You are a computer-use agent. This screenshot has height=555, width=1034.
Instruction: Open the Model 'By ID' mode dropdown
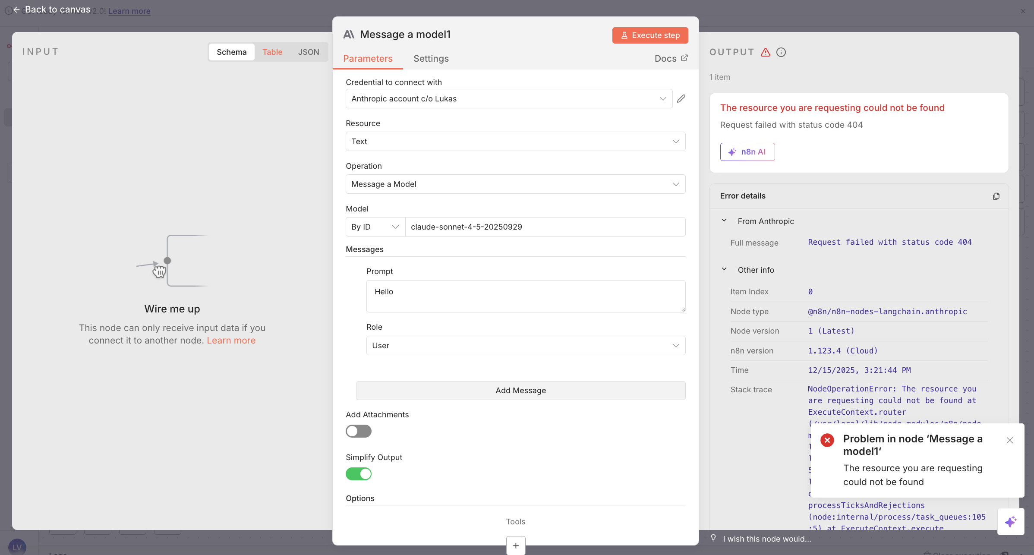[375, 227]
